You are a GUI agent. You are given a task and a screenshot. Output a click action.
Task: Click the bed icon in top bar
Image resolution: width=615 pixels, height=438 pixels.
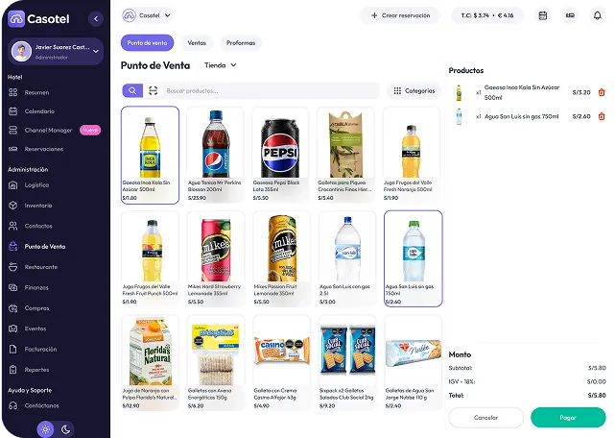(x=570, y=15)
